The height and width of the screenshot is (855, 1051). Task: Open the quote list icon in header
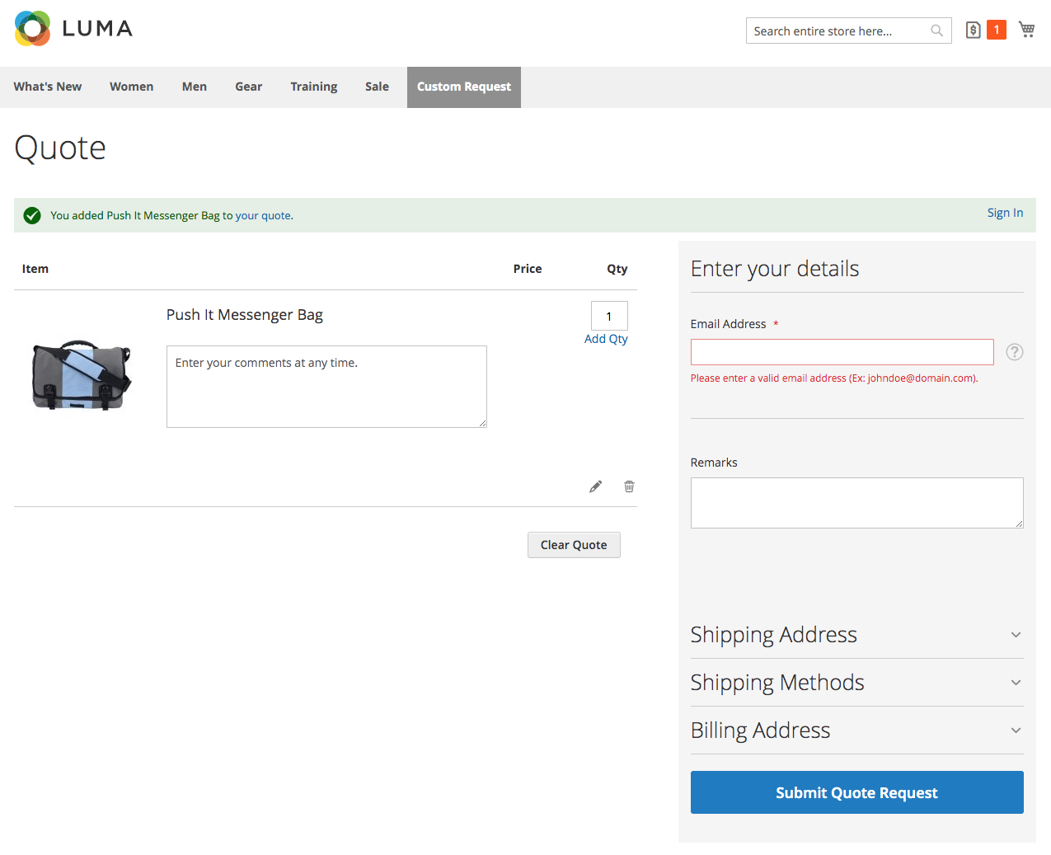(973, 30)
